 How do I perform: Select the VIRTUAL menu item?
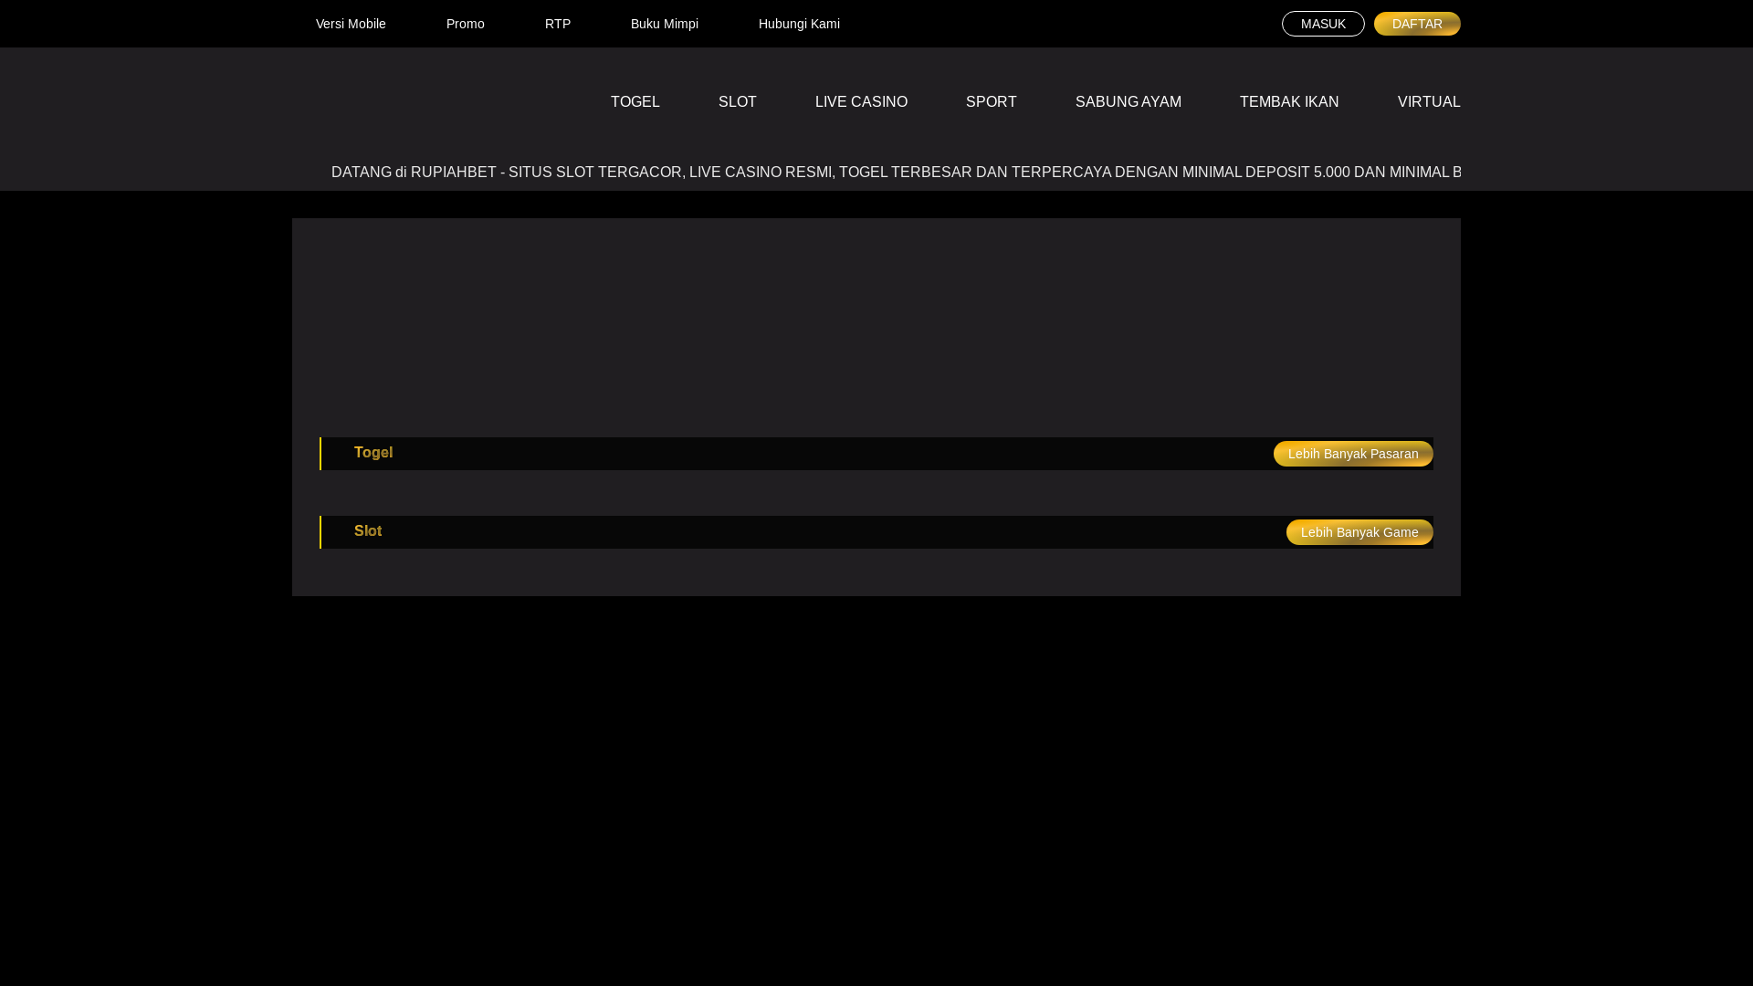click(1429, 102)
